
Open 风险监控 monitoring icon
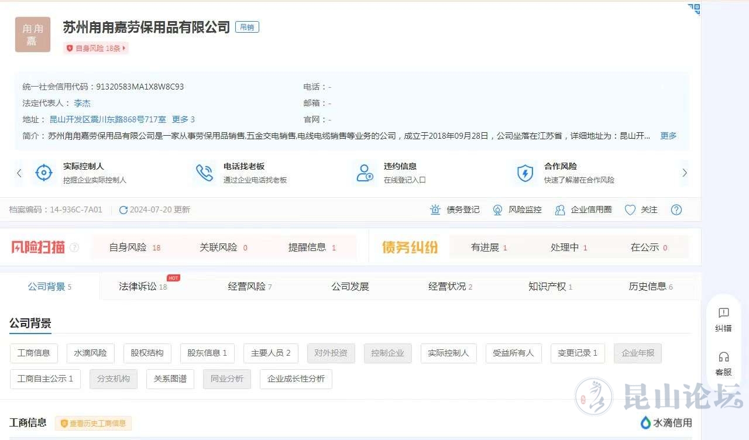[497, 210]
